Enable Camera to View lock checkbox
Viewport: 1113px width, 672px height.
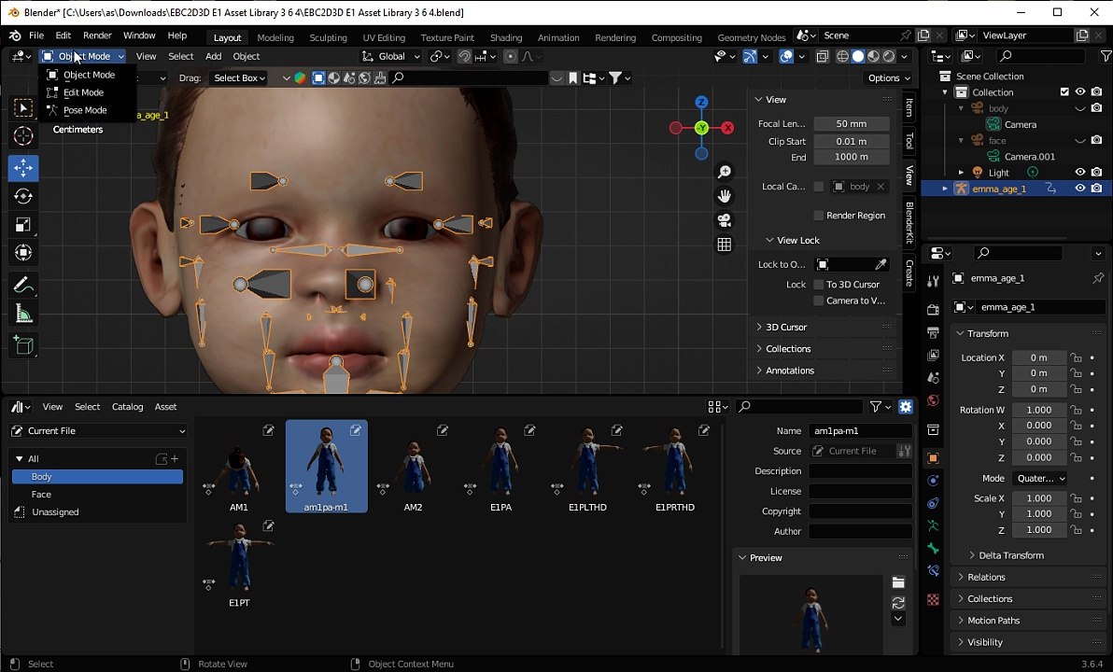coord(819,301)
